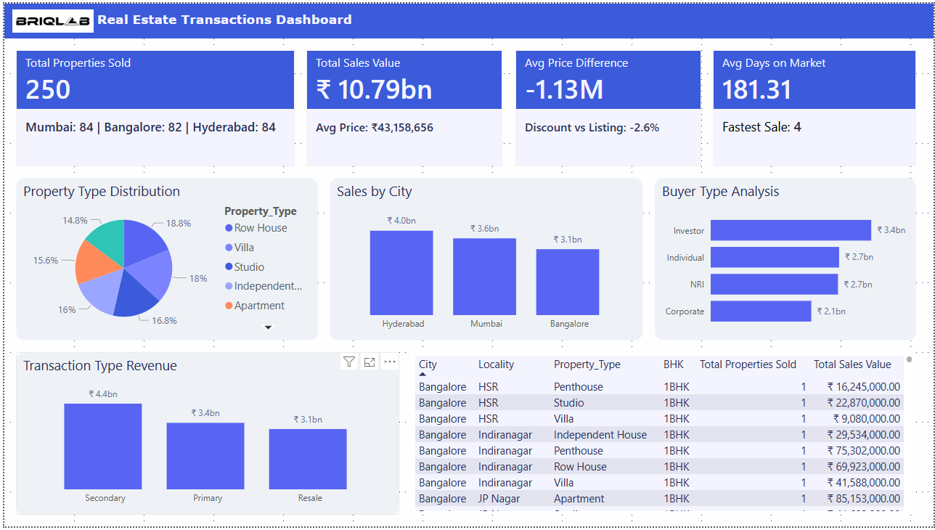Select the Secondary bar in Transaction Type Revenue
935x530 pixels.
point(103,446)
